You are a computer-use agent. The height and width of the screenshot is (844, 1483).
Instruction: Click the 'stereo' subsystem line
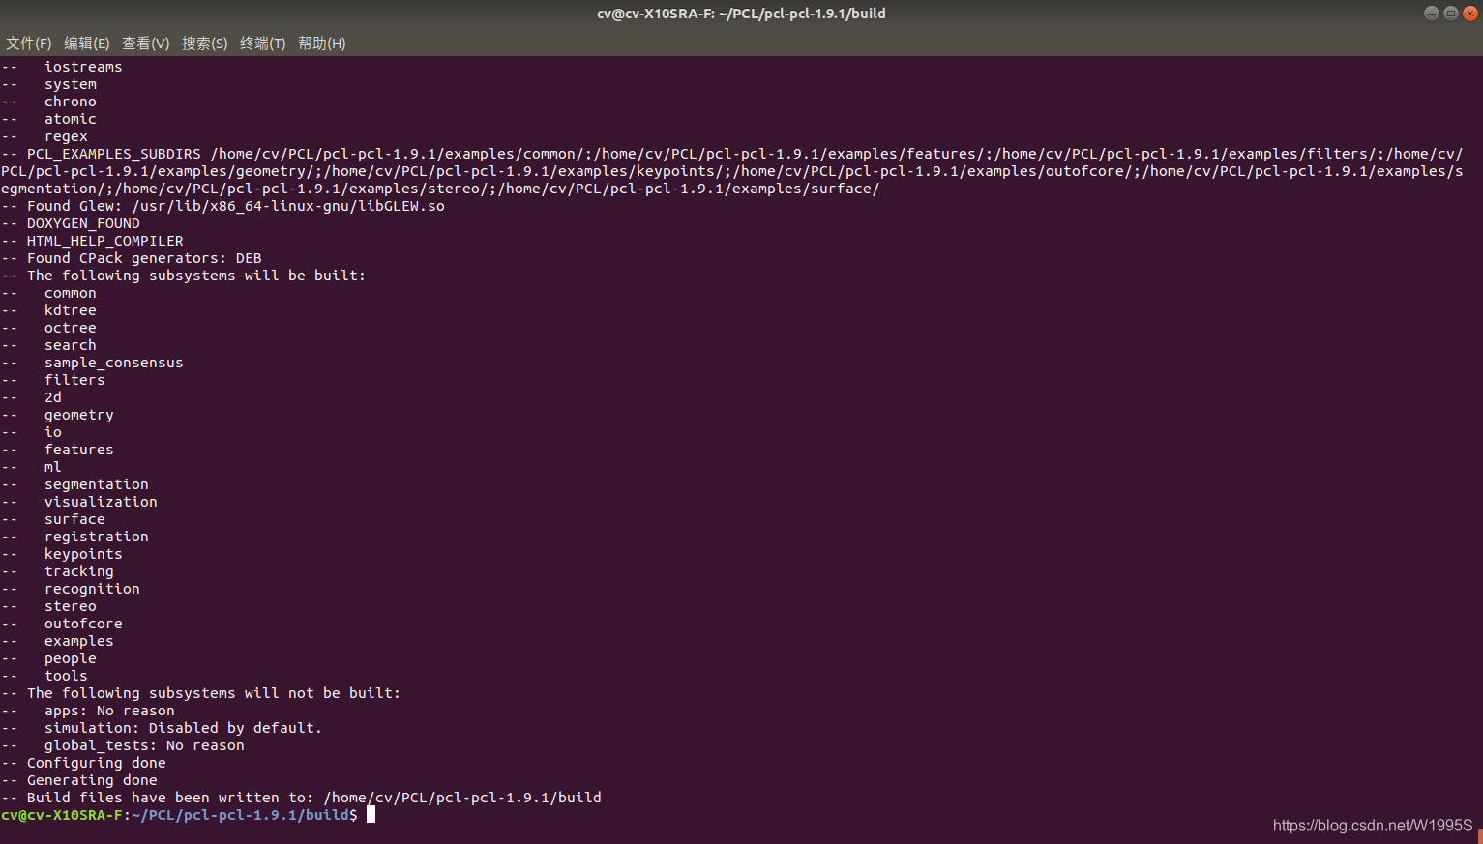coord(49,606)
